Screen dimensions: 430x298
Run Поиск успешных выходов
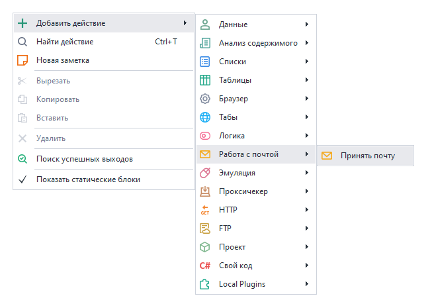coord(85,159)
